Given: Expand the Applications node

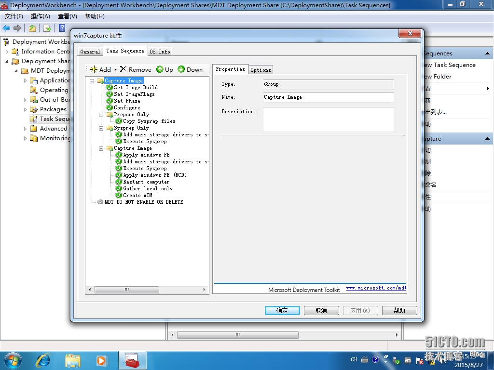Looking at the screenshot, I should coord(25,80).
